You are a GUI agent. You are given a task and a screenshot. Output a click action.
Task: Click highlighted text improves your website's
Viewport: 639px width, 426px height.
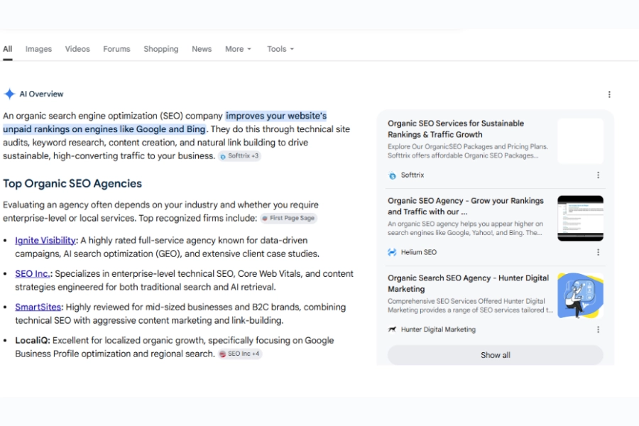coord(276,116)
